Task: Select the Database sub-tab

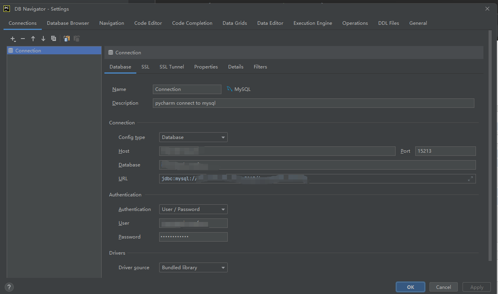Action: click(121, 67)
